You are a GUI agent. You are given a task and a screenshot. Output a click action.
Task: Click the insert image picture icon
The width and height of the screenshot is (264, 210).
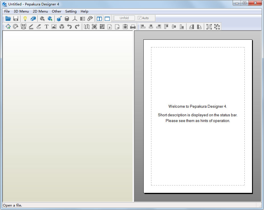(x=54, y=27)
